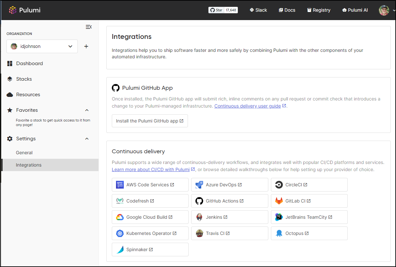Click the GitHub Star button

(x=216, y=10)
